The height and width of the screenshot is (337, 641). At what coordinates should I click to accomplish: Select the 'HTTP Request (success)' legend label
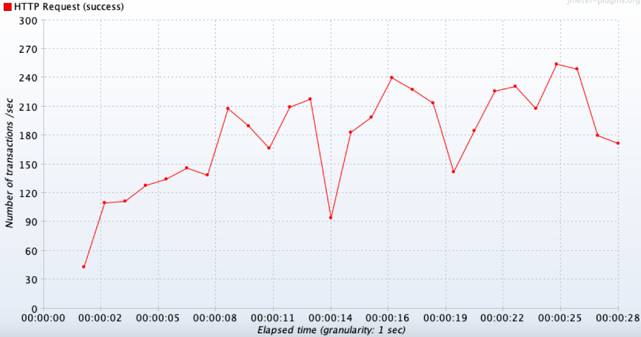coord(68,7)
